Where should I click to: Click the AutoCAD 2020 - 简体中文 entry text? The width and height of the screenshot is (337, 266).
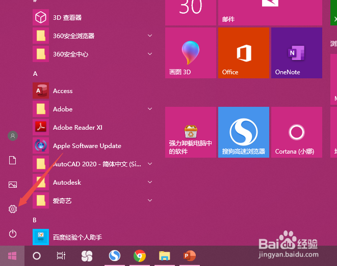97,164
